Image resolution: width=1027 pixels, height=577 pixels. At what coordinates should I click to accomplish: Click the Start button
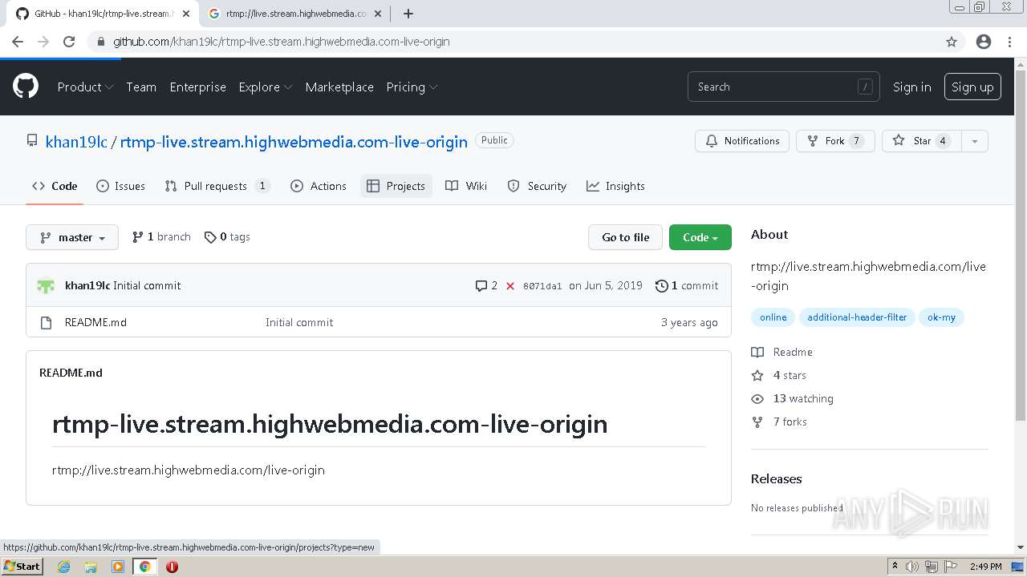[x=22, y=567]
